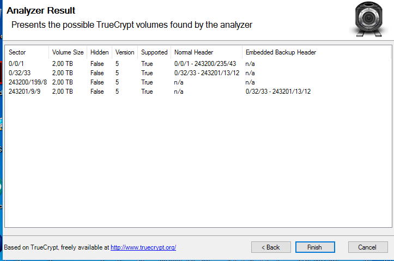Go back with the < Back button
This screenshot has width=394, height=261.
(x=271, y=247)
